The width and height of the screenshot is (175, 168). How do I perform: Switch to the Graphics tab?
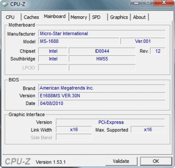click(119, 17)
